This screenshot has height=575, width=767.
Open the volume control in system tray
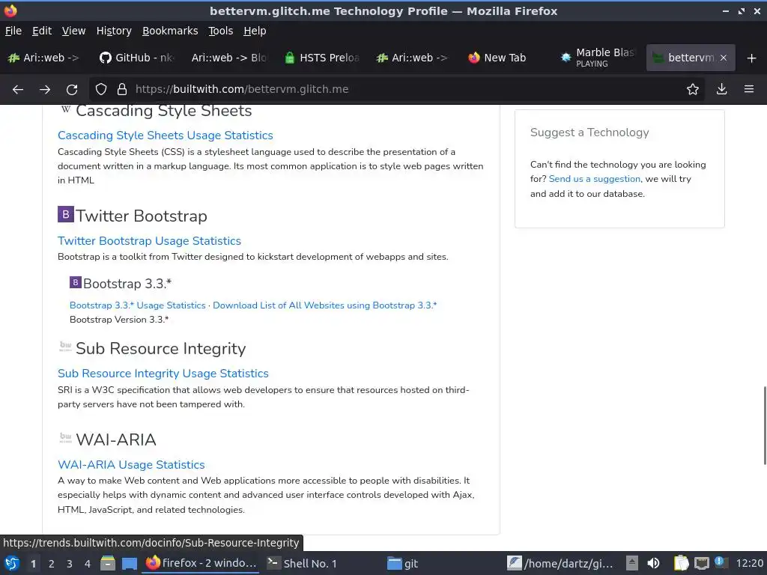653,563
